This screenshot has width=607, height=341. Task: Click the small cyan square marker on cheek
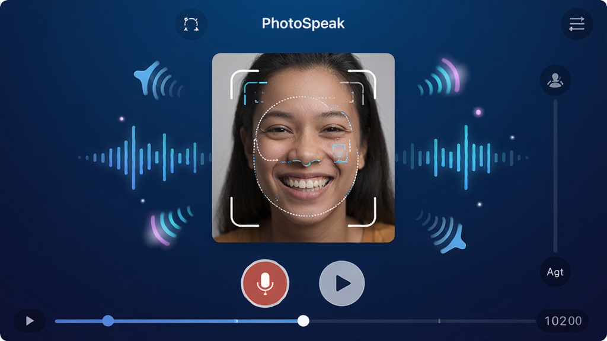point(340,152)
